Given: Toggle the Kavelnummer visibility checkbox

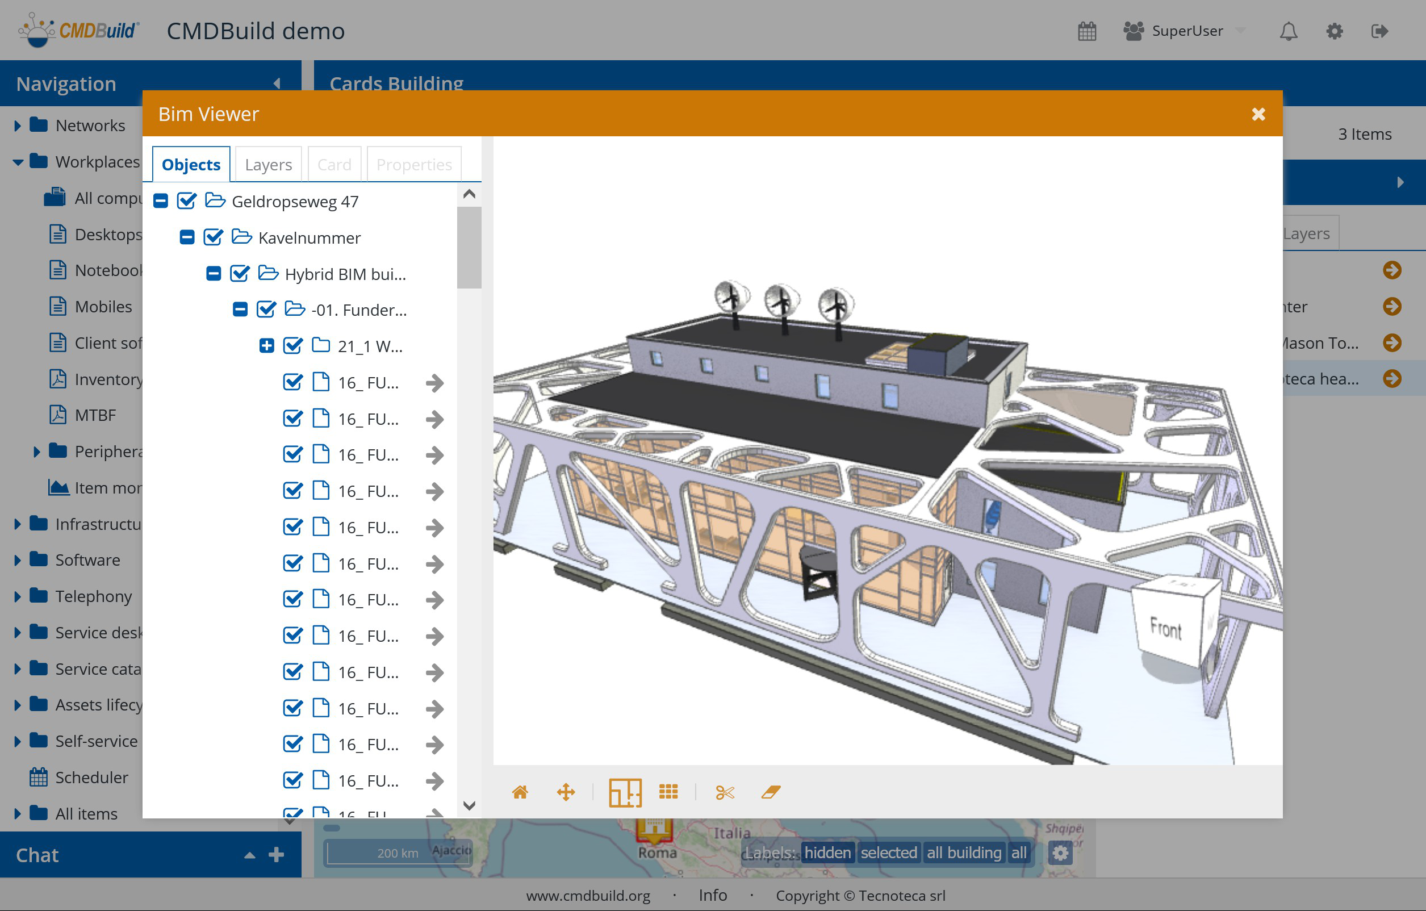Looking at the screenshot, I should click(213, 237).
